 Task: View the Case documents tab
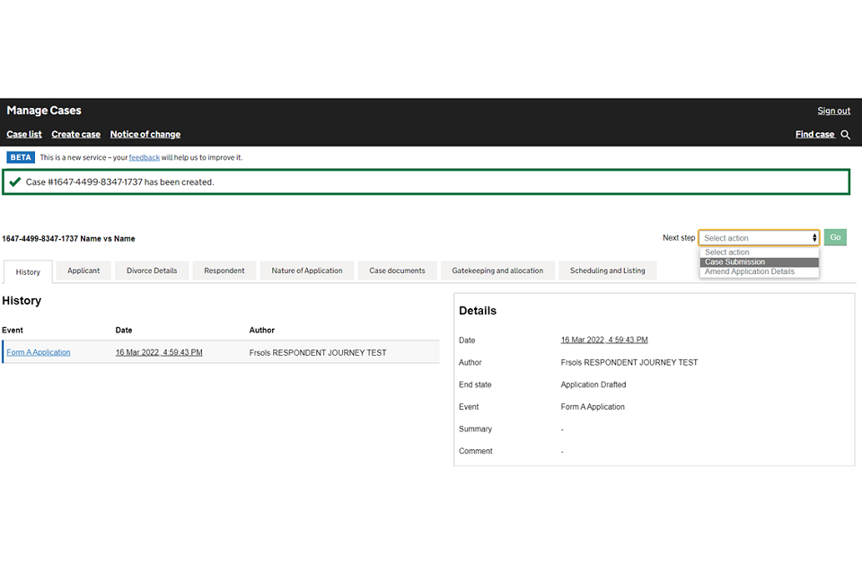click(397, 270)
